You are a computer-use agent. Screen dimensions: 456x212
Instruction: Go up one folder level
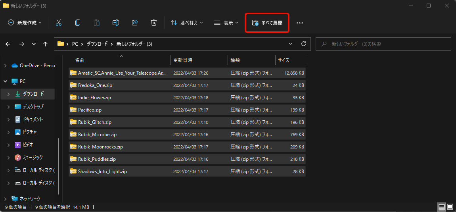tap(46, 44)
